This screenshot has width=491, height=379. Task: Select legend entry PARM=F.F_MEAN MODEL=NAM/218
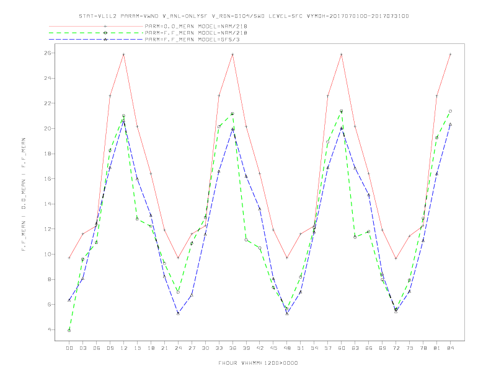(x=196, y=33)
